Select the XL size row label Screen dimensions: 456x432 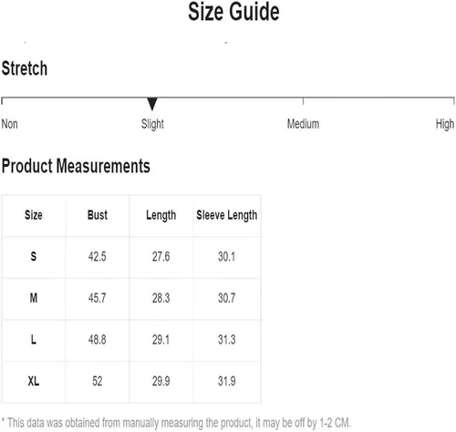34,381
